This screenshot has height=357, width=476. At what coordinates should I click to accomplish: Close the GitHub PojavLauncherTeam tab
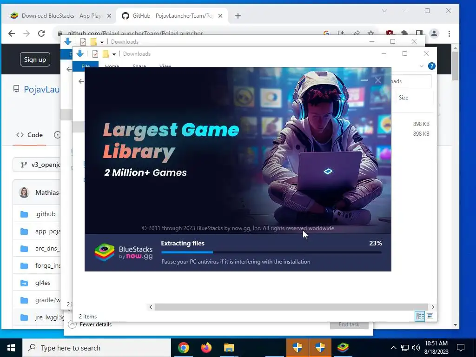tap(220, 16)
